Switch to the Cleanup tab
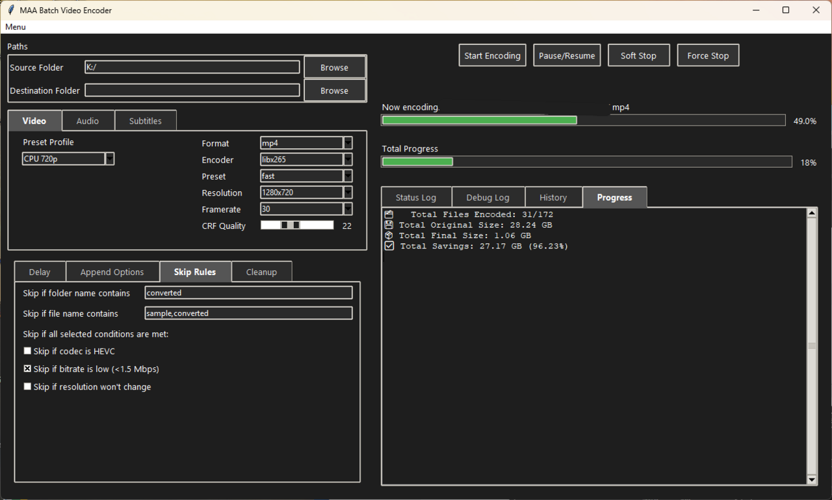832x500 pixels. pos(261,272)
